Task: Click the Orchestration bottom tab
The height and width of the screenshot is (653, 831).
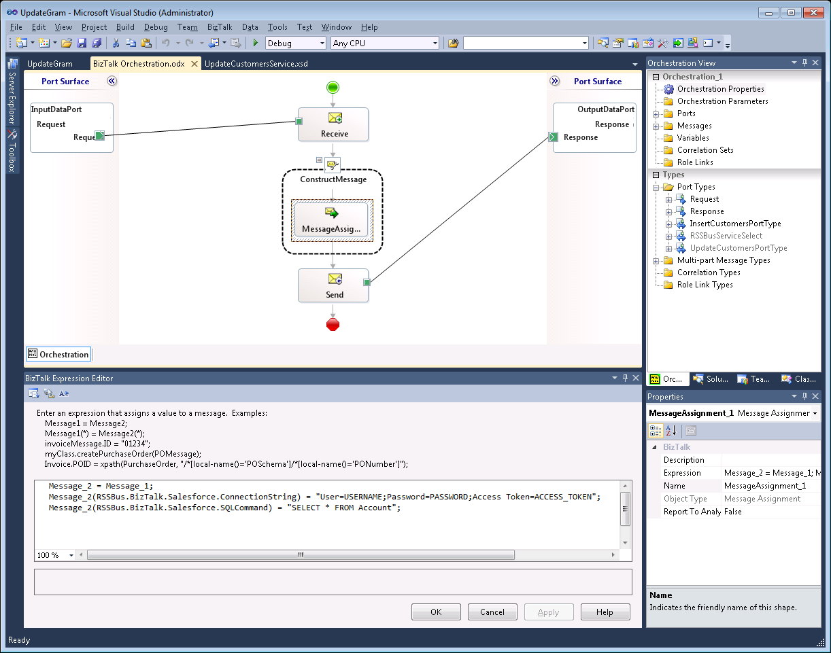Action: [58, 354]
